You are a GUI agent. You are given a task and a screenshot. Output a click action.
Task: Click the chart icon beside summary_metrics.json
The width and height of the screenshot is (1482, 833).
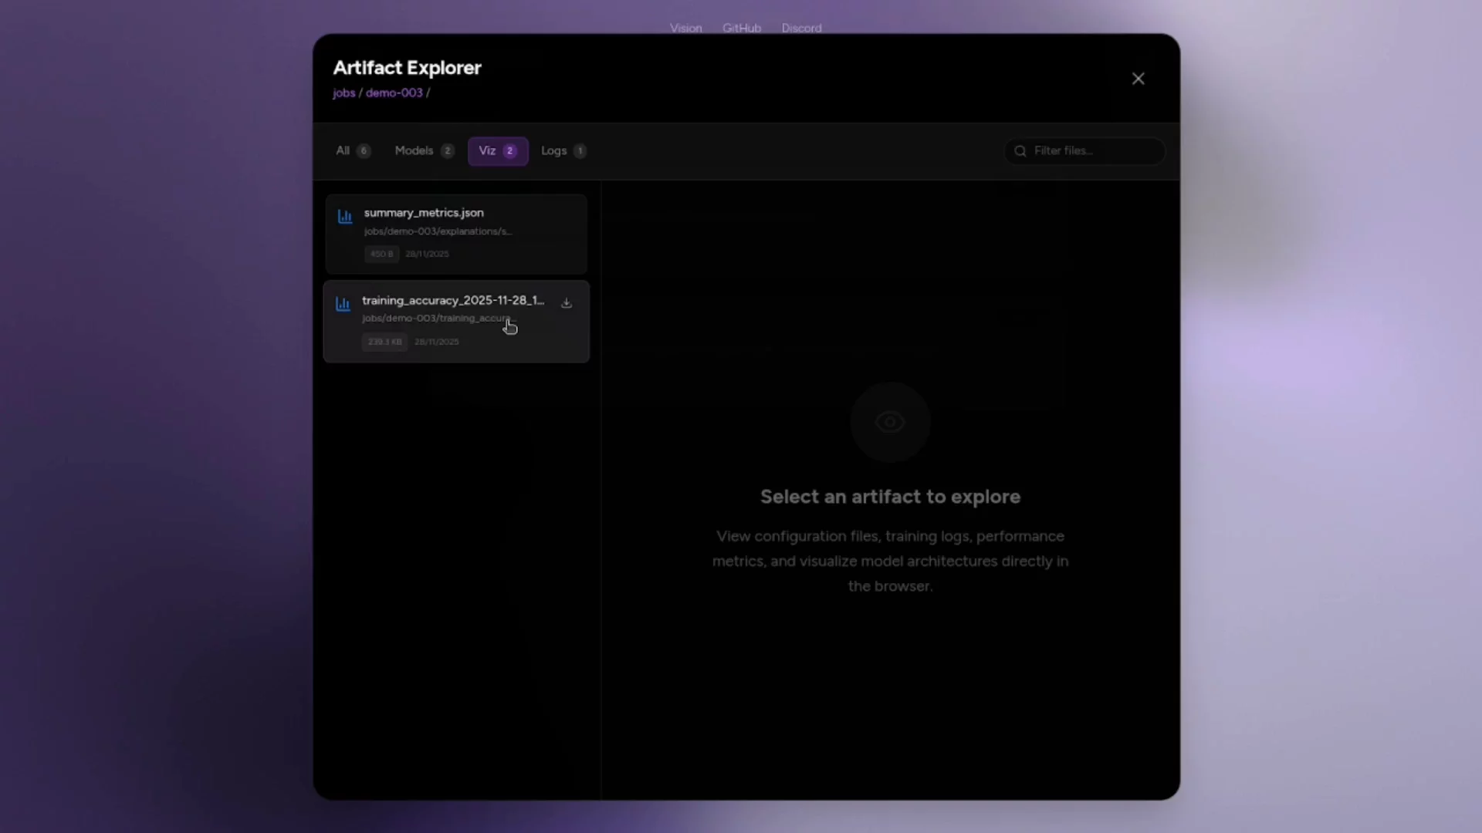pos(345,217)
